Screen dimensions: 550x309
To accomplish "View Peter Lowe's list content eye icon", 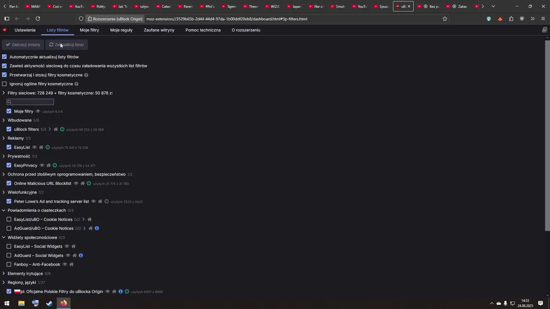I will tap(93, 202).
